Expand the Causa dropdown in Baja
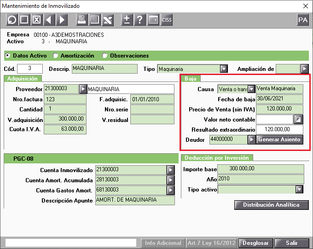The image size is (313, 249). (x=251, y=89)
